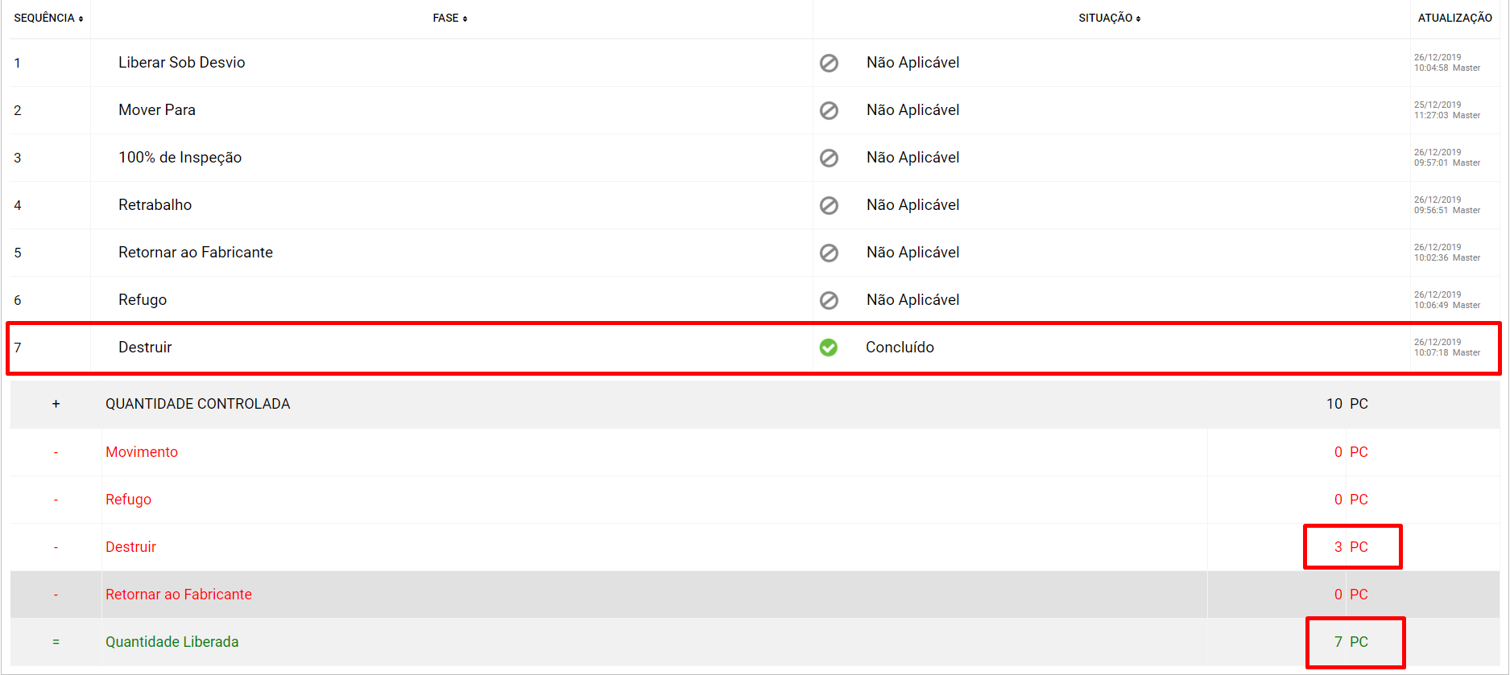Sort by FASE column header
This screenshot has width=1510, height=675.
pos(450,18)
